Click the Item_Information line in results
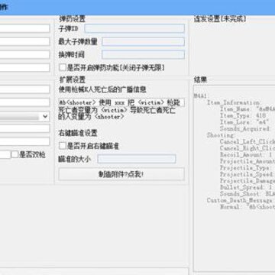275x275 pixels. 233,102
